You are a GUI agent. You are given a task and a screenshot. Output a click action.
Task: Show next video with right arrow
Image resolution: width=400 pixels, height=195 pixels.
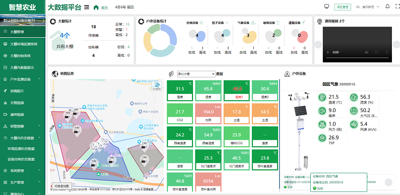click(396, 45)
